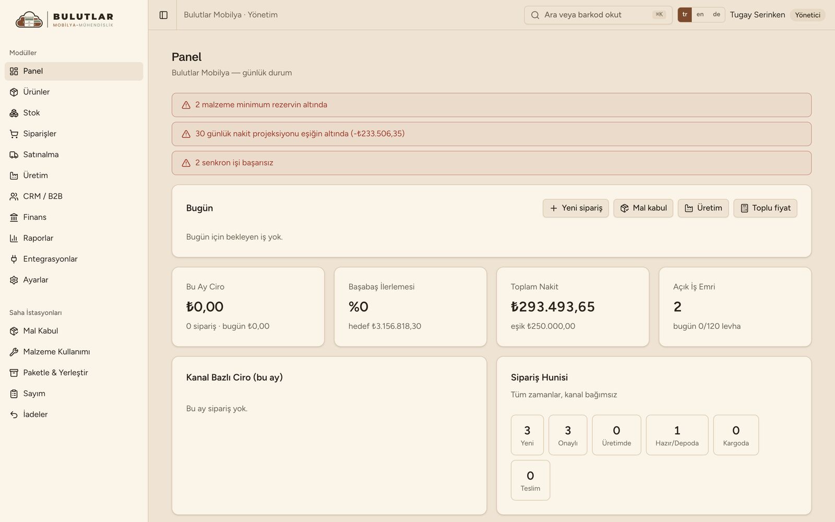Click the Başabaş İlerlemesi card
Image resolution: width=835 pixels, height=522 pixels.
[410, 307]
